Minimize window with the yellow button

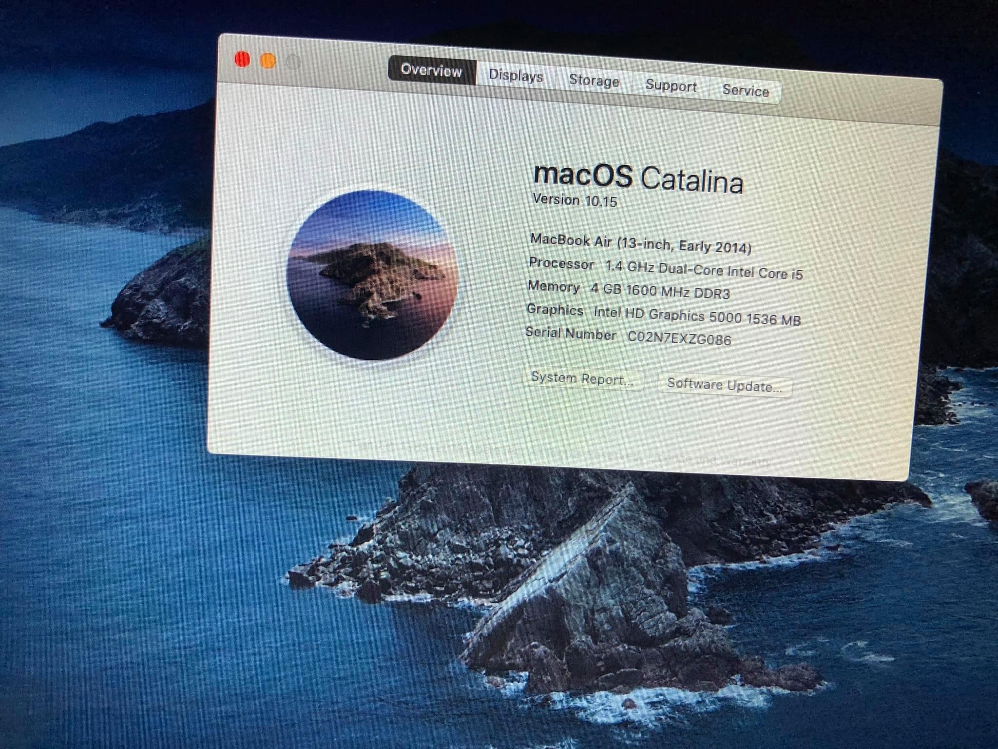(x=268, y=61)
